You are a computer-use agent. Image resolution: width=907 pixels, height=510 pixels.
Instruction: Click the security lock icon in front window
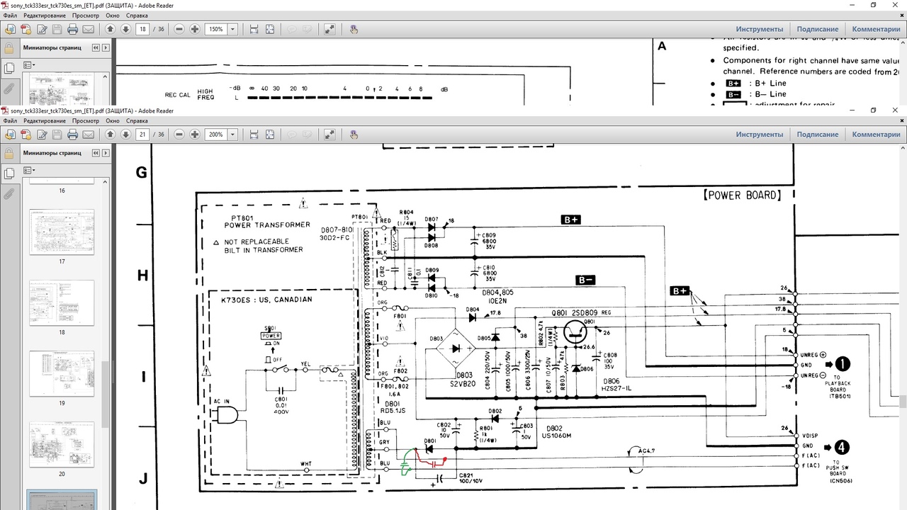[9, 152]
